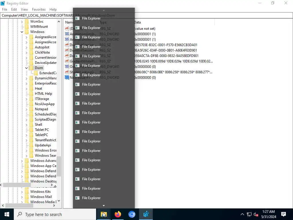Select the DynamicMana key
293x220 pixels.
45,78
